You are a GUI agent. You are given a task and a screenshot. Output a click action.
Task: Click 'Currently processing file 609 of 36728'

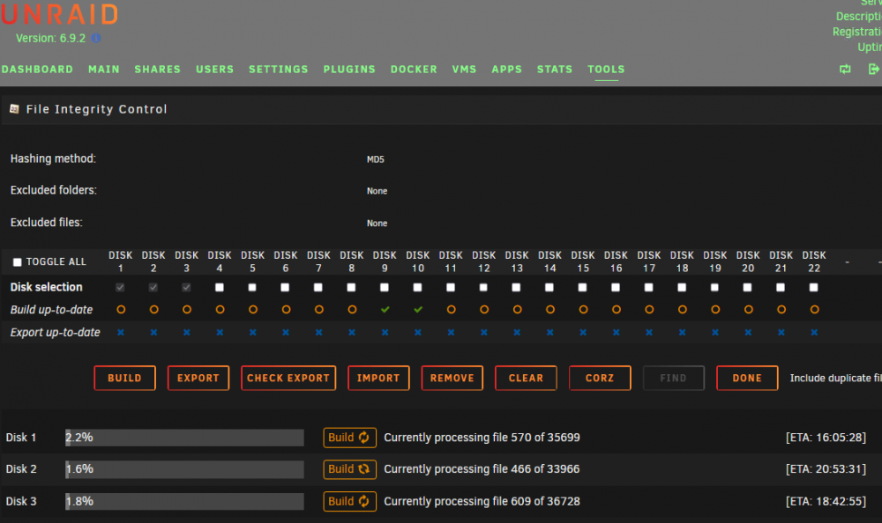coord(482,502)
